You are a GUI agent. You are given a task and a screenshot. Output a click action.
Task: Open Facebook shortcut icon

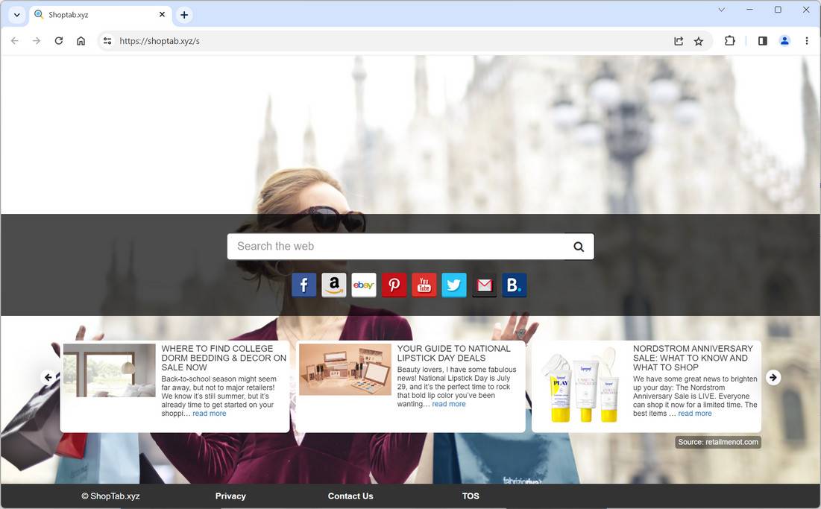(303, 285)
